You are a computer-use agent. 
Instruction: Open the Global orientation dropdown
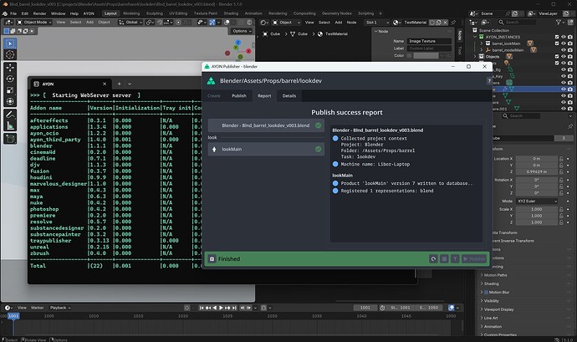[130, 23]
